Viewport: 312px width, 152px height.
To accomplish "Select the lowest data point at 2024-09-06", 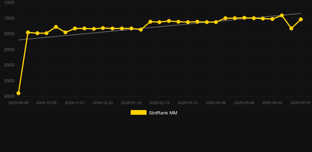I will tap(18, 93).
